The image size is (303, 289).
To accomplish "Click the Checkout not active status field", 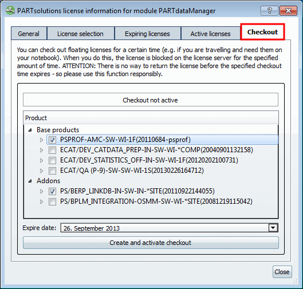I will tap(151, 100).
